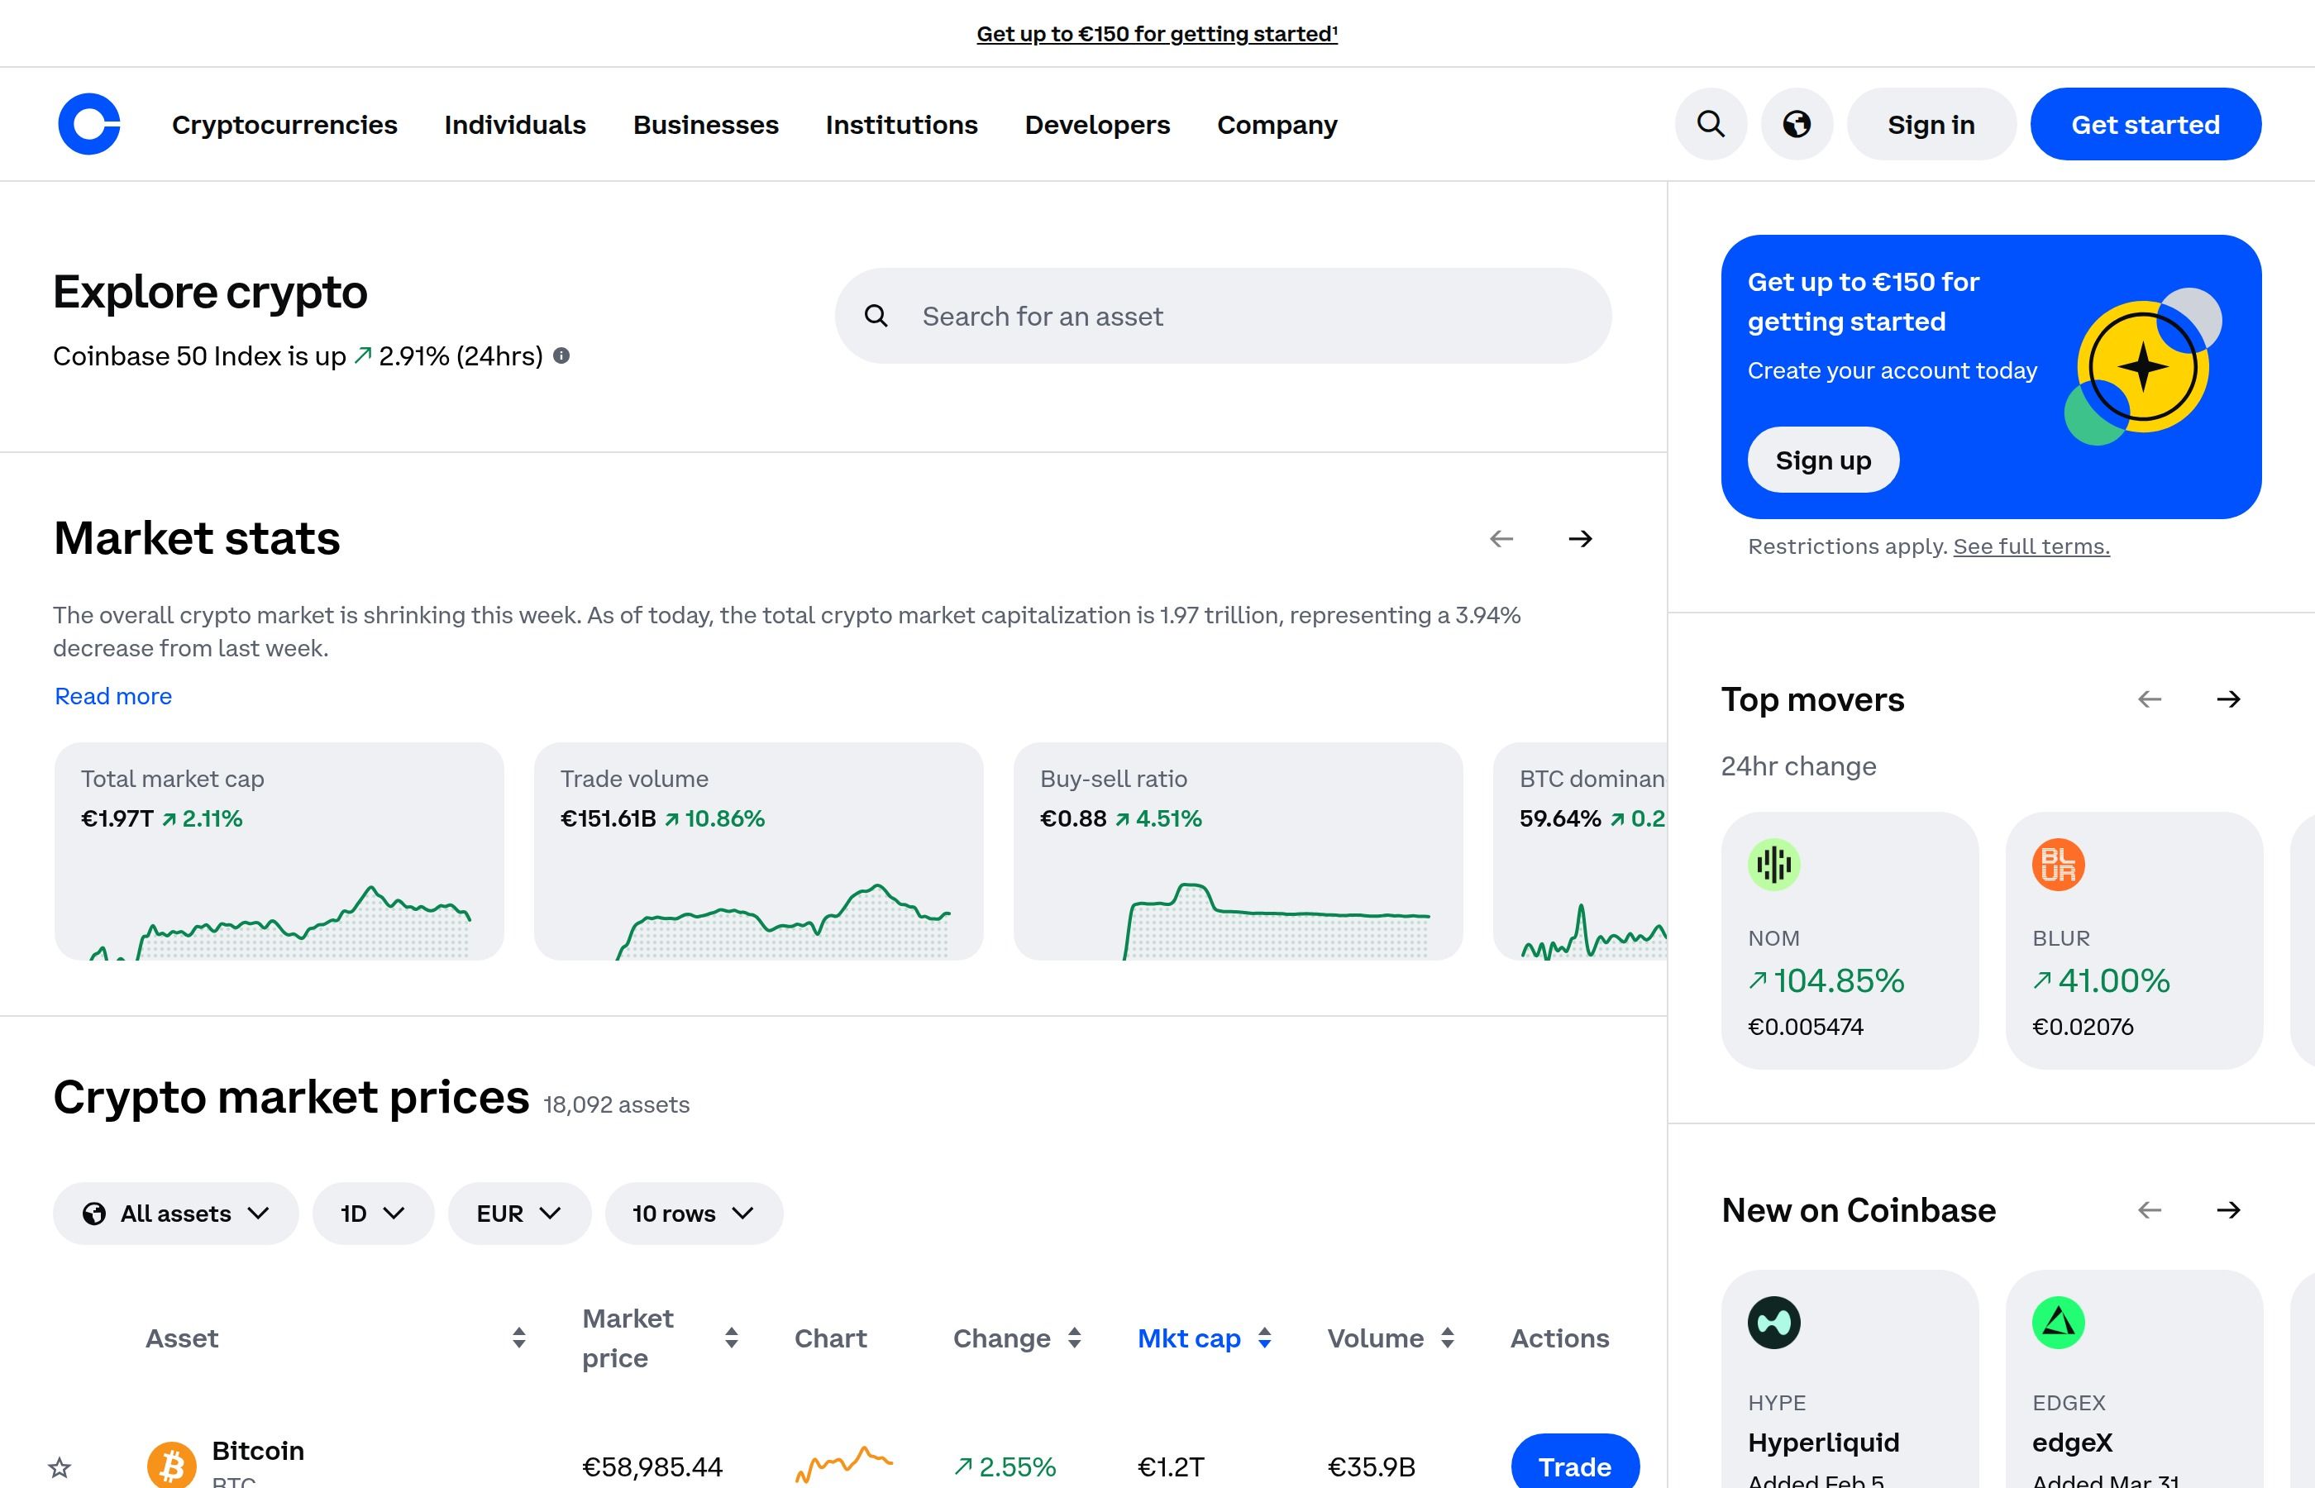Click the BLUR token icon in Top movers

coord(2058,865)
